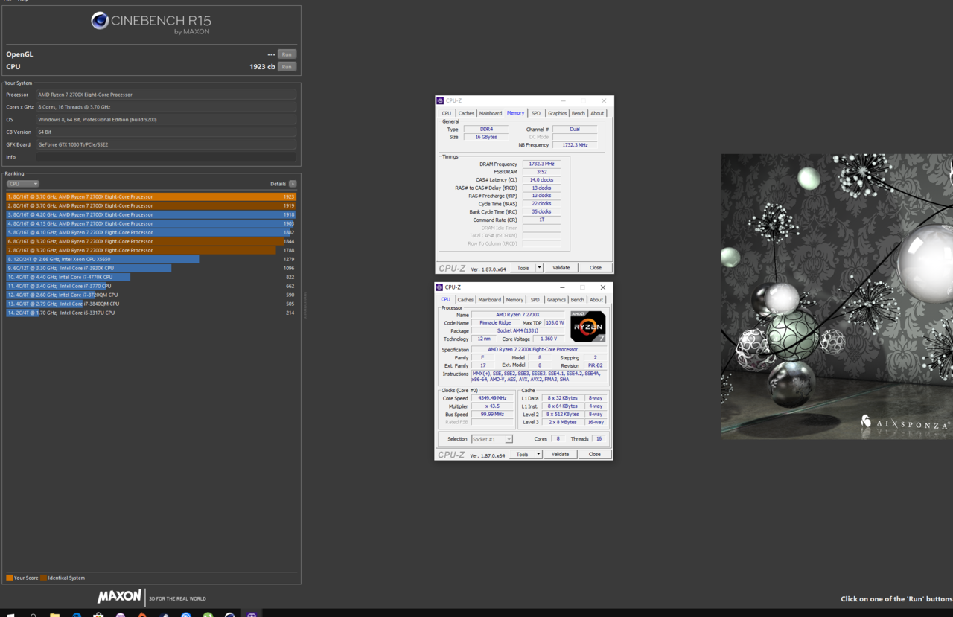Expand Tools dropdown arrow in upper CPU-Z window
This screenshot has height=617, width=953.
540,268
